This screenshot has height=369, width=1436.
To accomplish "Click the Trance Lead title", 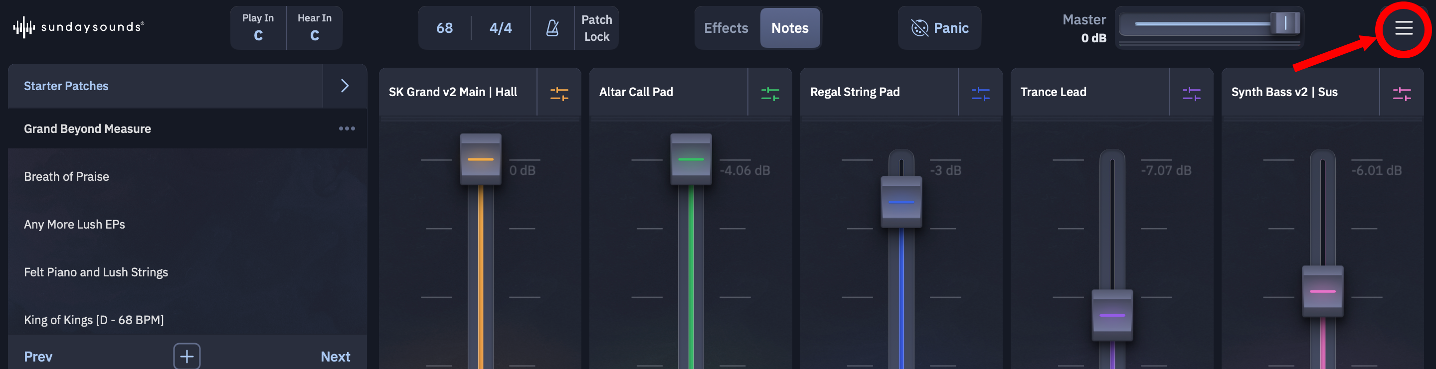I will [1053, 92].
